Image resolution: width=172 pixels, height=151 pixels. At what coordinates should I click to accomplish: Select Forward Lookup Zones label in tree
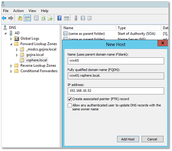pyautogui.click(x=39, y=44)
